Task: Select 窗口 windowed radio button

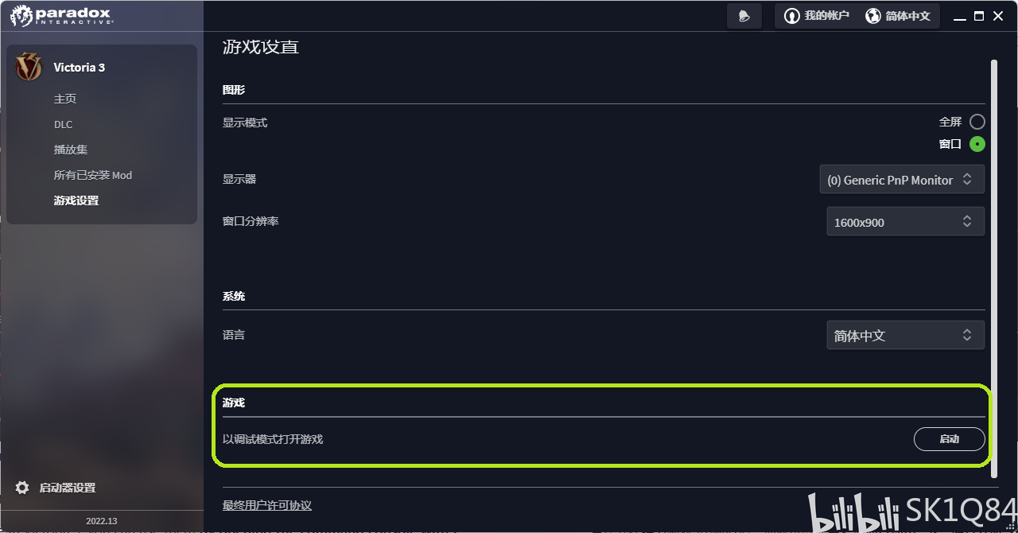Action: click(x=977, y=144)
